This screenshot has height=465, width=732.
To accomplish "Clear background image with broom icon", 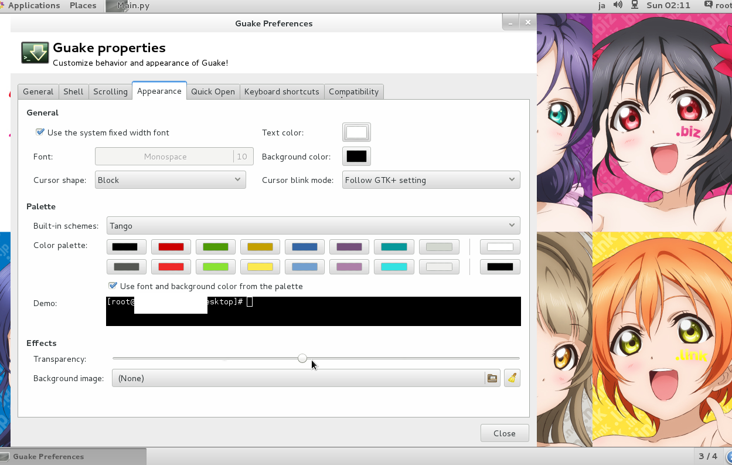I will 512,378.
